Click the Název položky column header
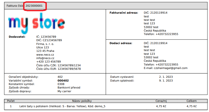This screenshot has width=209, height=112. (x=82, y=101)
